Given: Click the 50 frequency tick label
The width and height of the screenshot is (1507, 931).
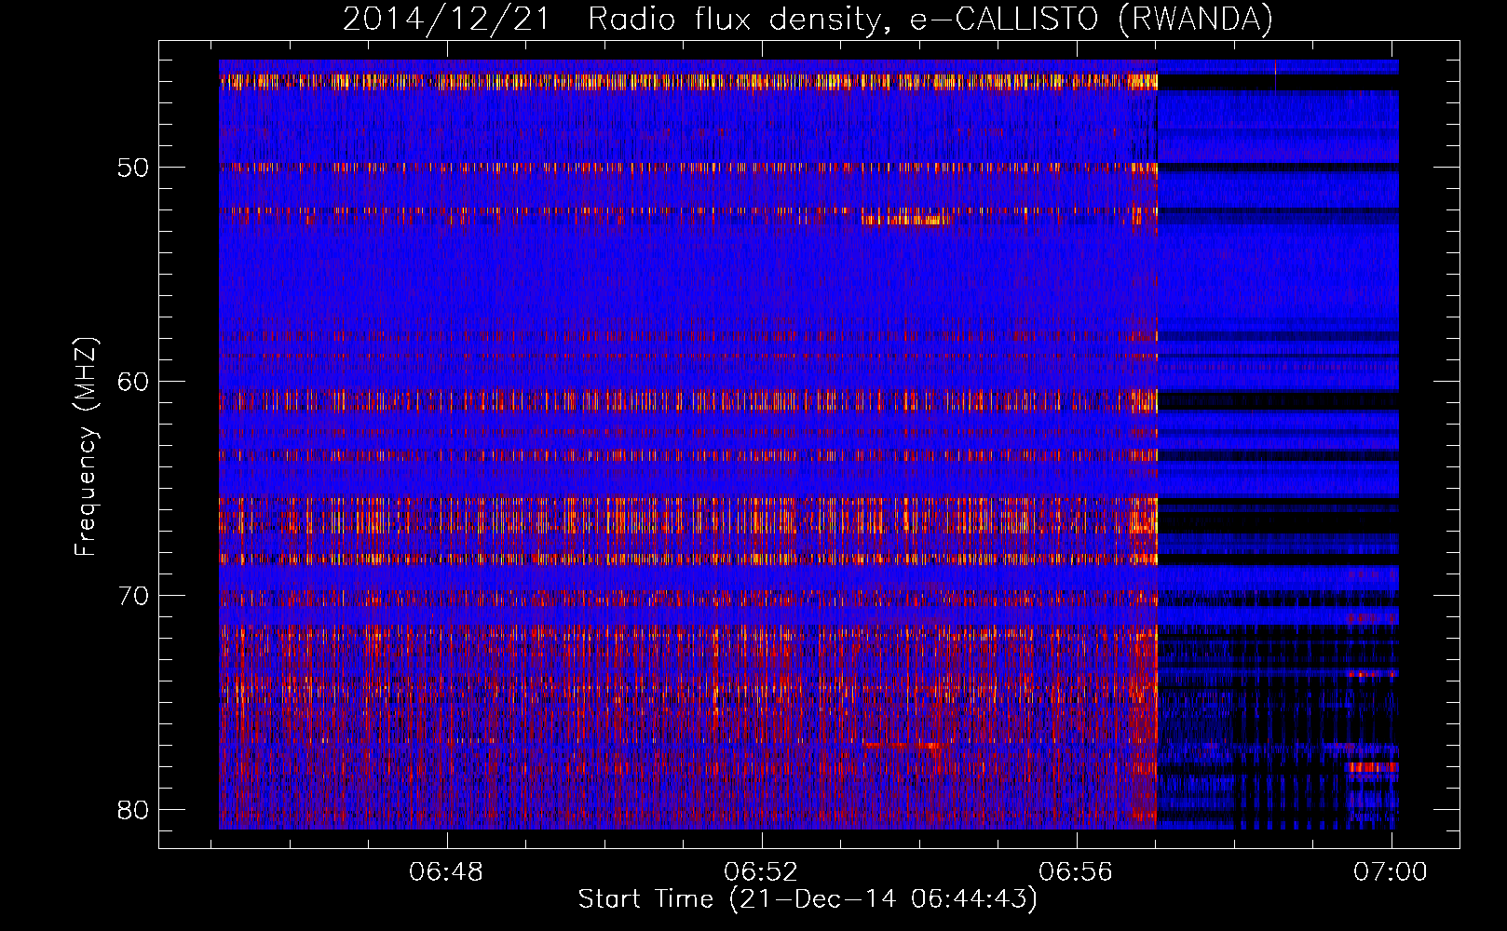Looking at the screenshot, I should point(132,168).
